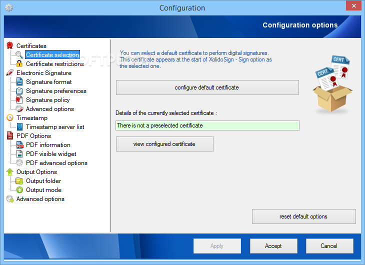Click the green arrow Output Options icon
365x265 pixels.
10,171
